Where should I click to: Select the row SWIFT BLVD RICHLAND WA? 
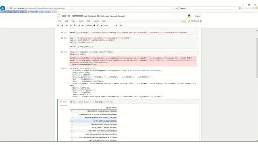point(94,131)
